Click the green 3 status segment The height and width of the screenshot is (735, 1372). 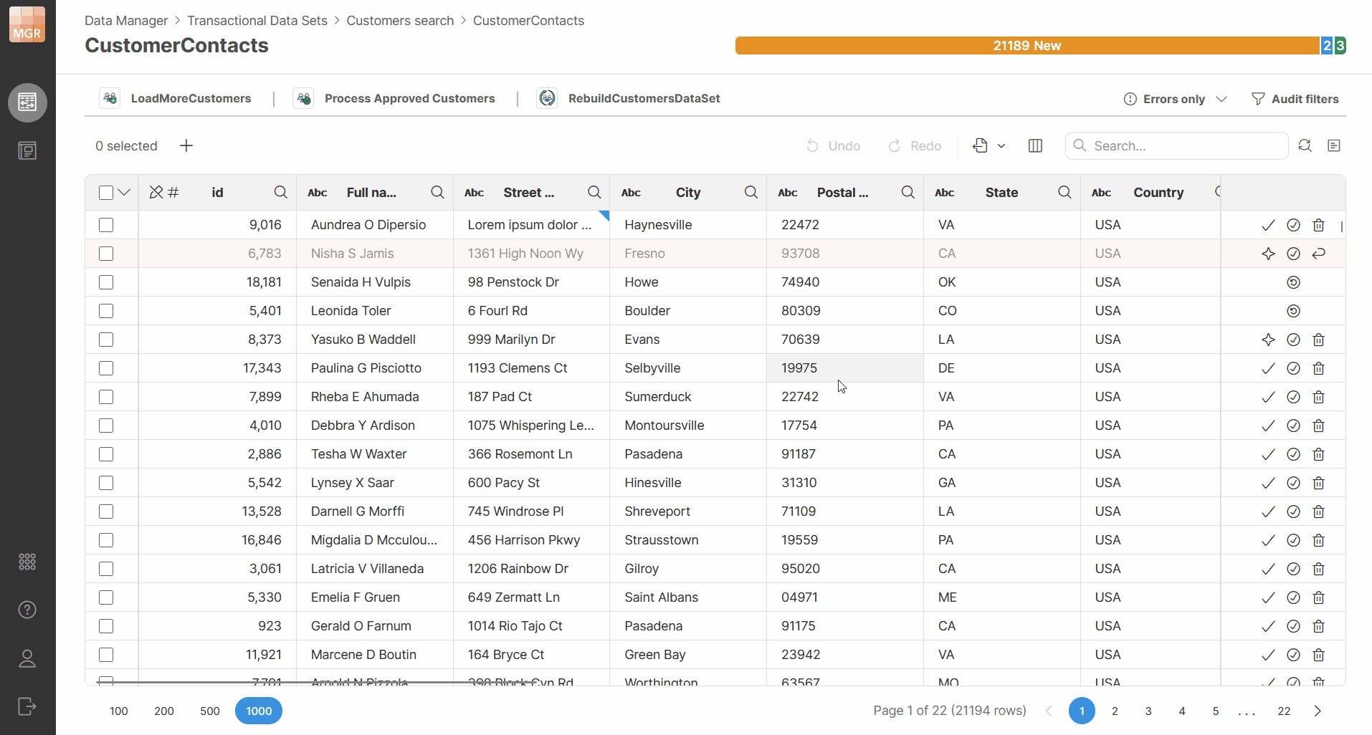(x=1340, y=45)
